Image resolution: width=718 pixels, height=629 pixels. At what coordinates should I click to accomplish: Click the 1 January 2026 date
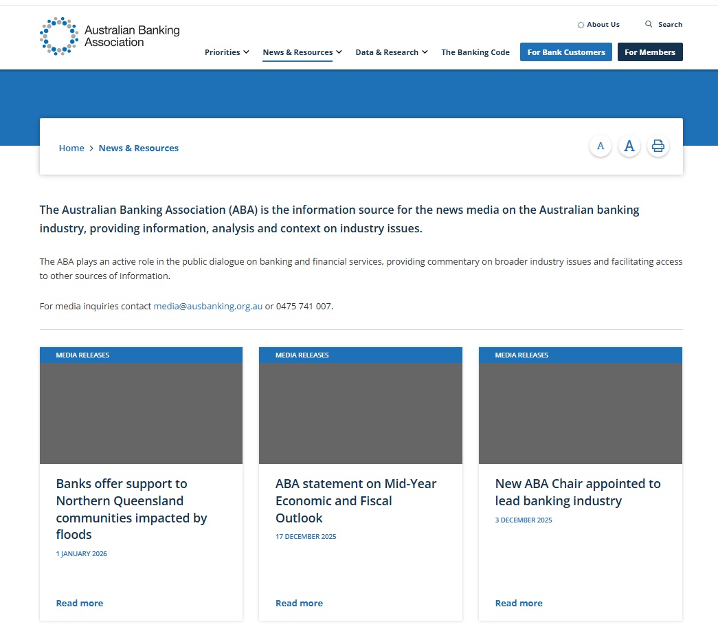pos(82,554)
